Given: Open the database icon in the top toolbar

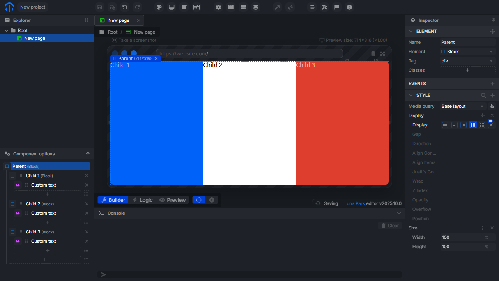Looking at the screenshot, I should (256, 7).
